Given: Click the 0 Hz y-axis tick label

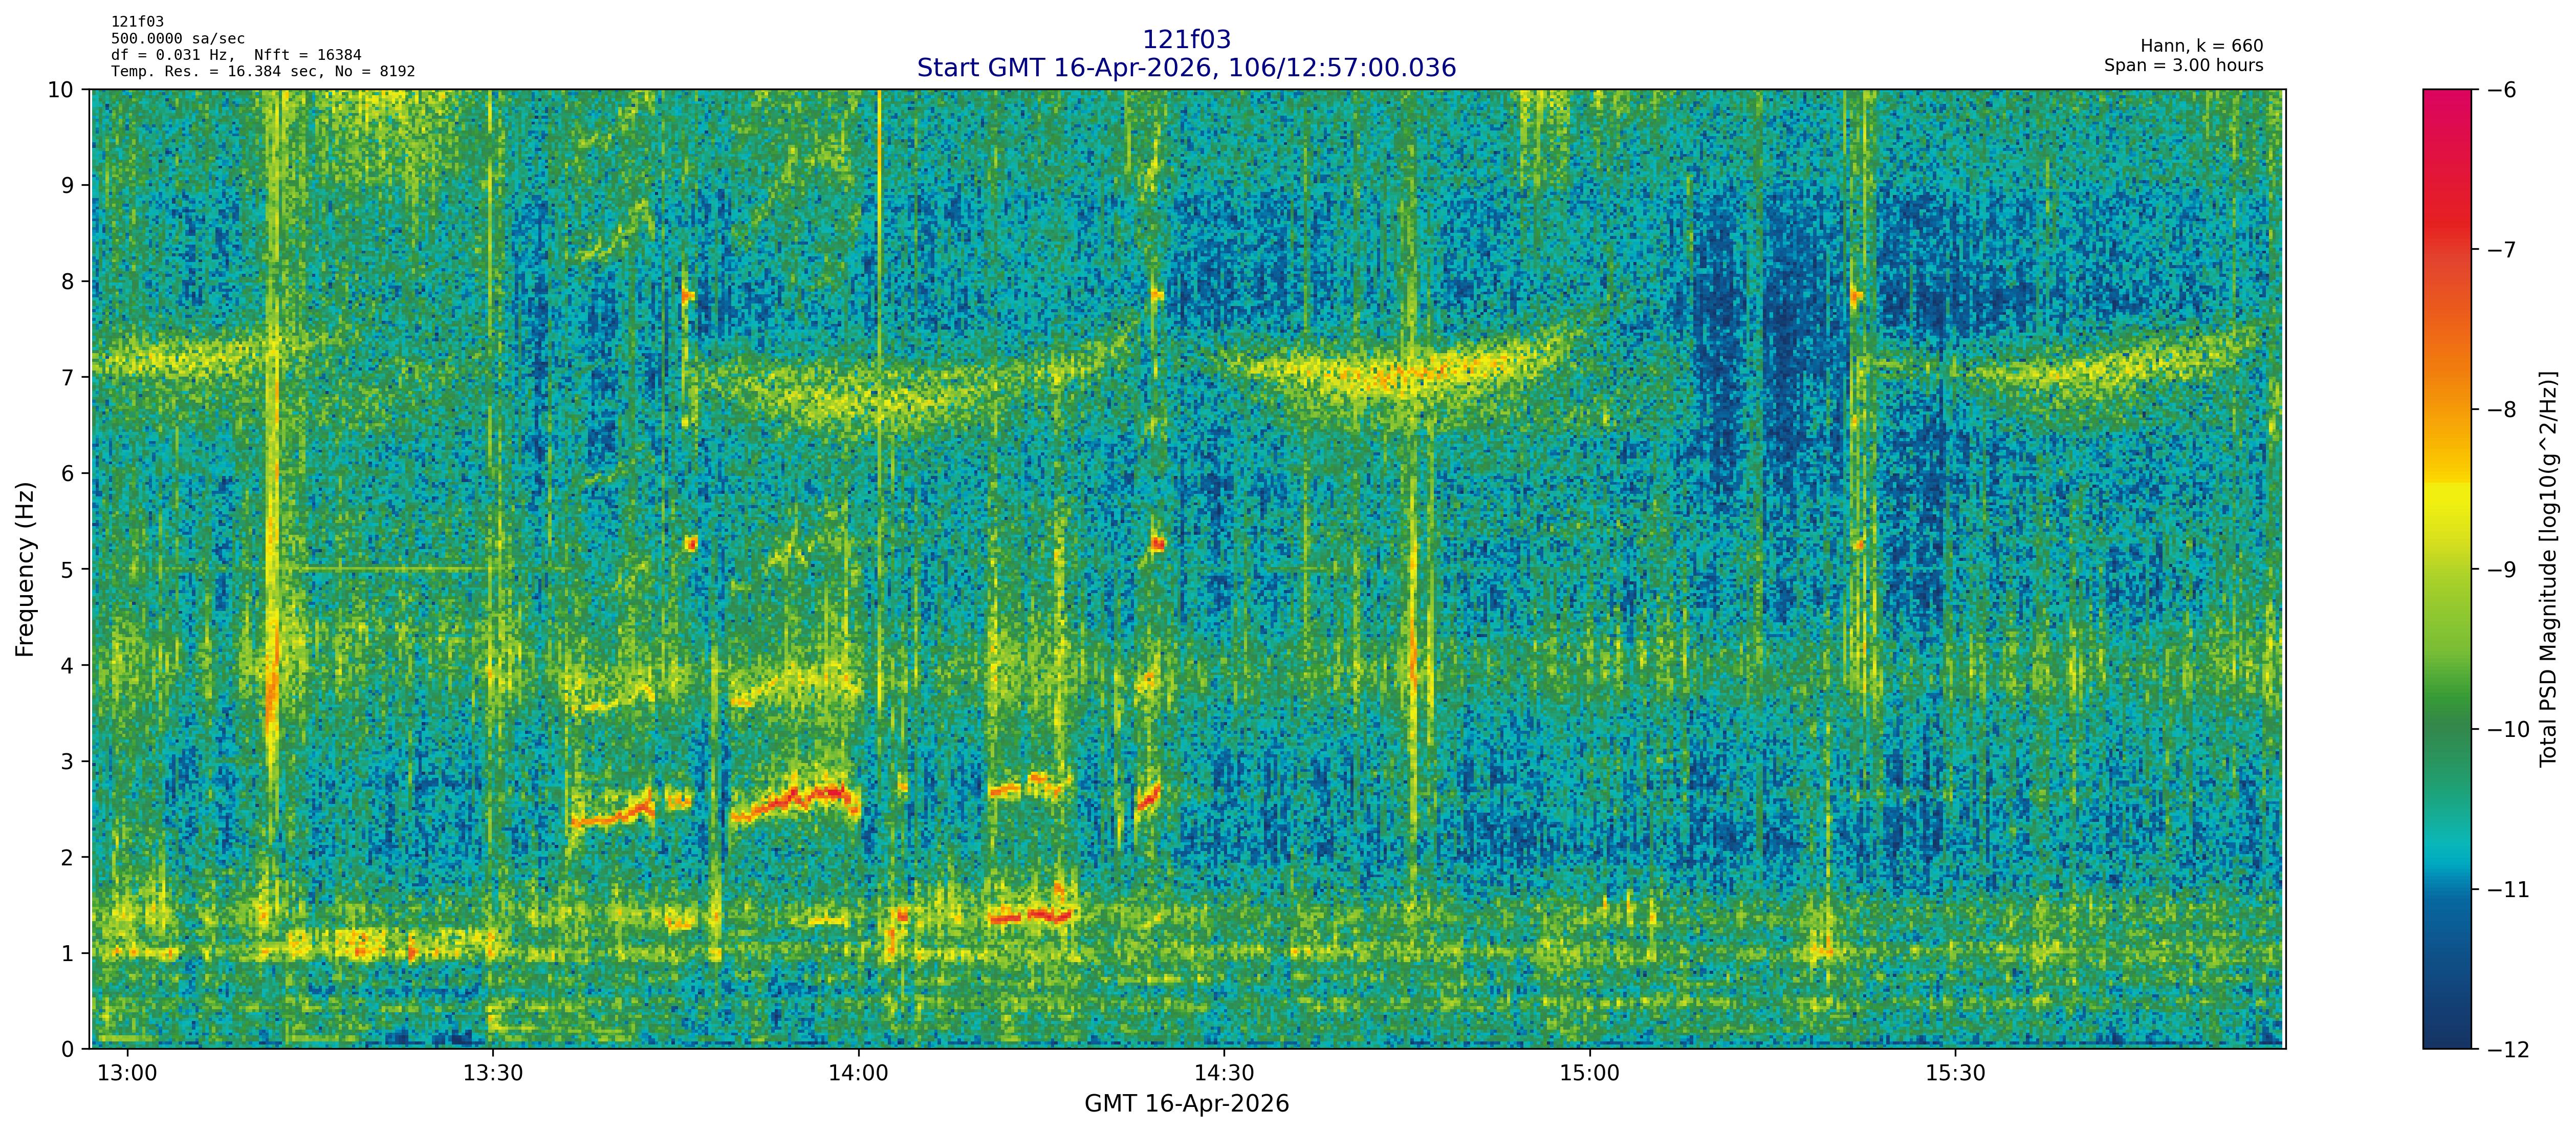Looking at the screenshot, I should 67,1049.
